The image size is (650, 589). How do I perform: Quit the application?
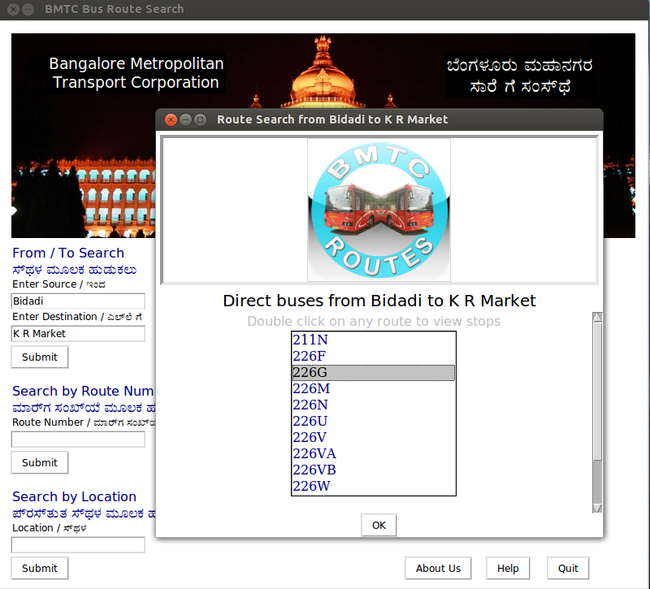(x=568, y=568)
